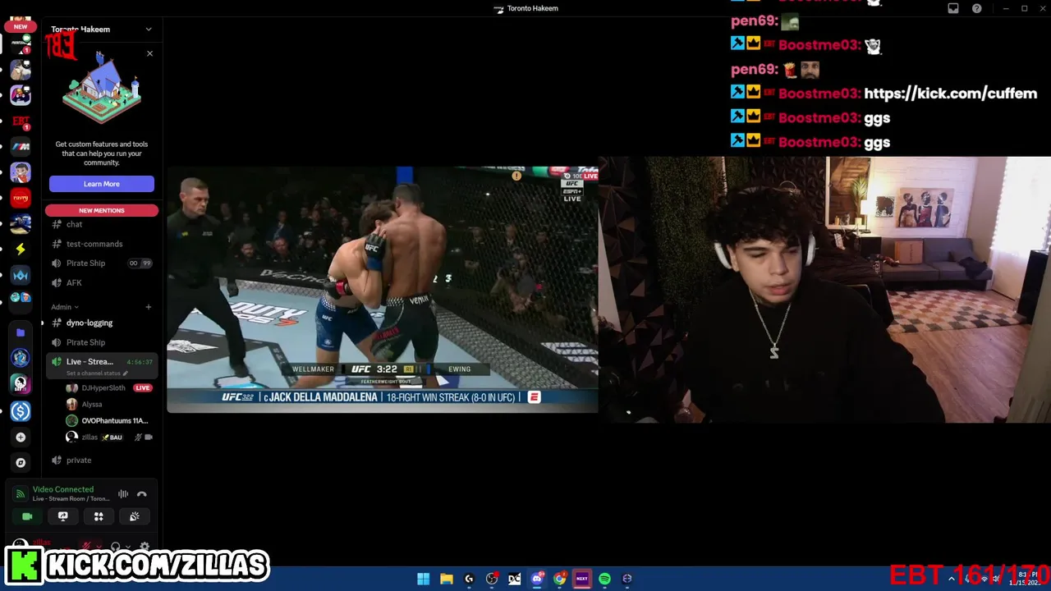The height and width of the screenshot is (591, 1051).
Task: Click the stream warning indicator icon
Action: pos(516,176)
